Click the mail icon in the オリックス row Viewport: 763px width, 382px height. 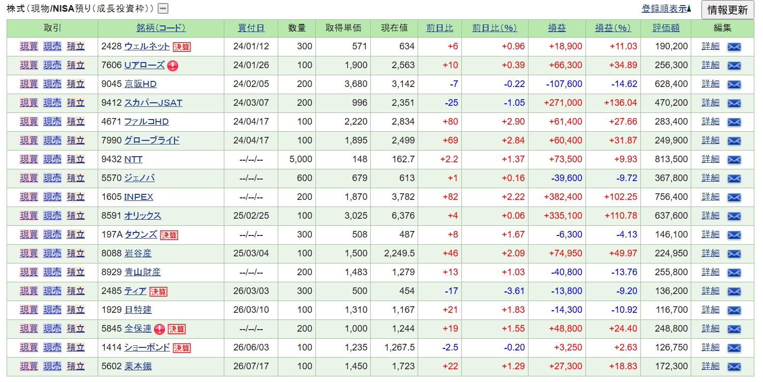click(x=734, y=216)
